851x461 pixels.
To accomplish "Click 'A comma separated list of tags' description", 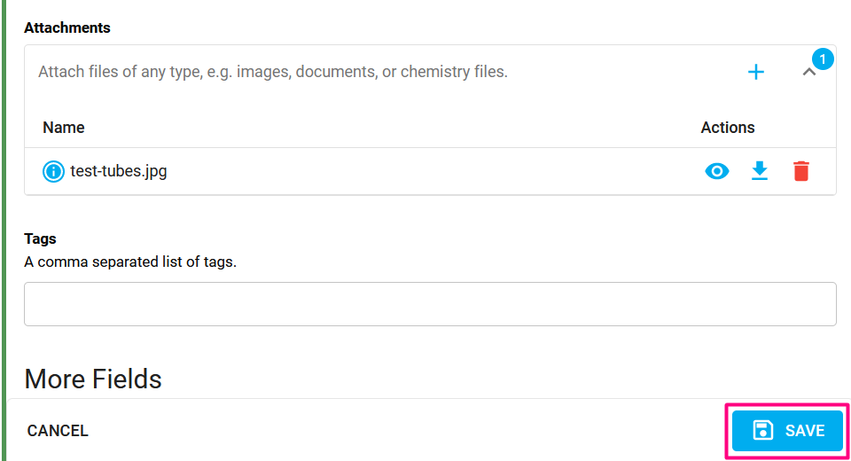I will [x=130, y=262].
